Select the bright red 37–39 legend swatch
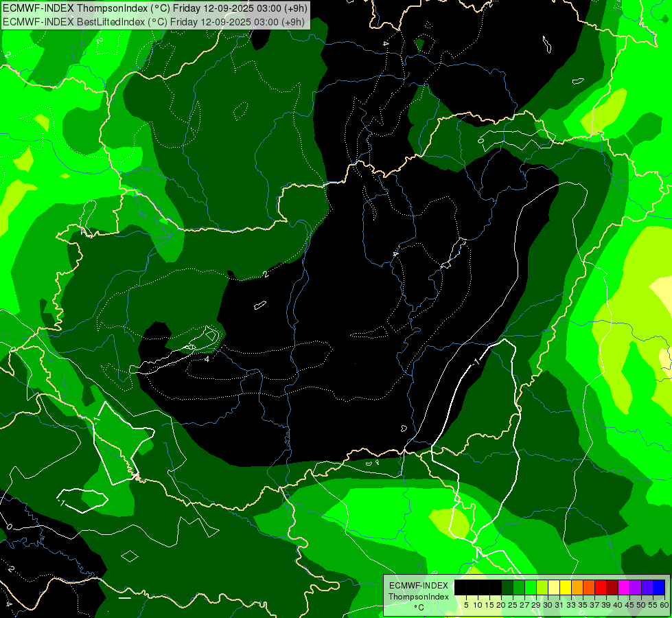 point(601,587)
